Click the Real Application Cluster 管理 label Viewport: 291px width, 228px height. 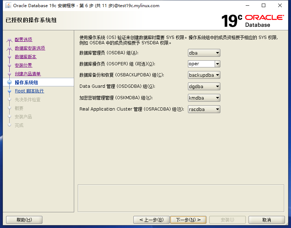click(x=132, y=109)
